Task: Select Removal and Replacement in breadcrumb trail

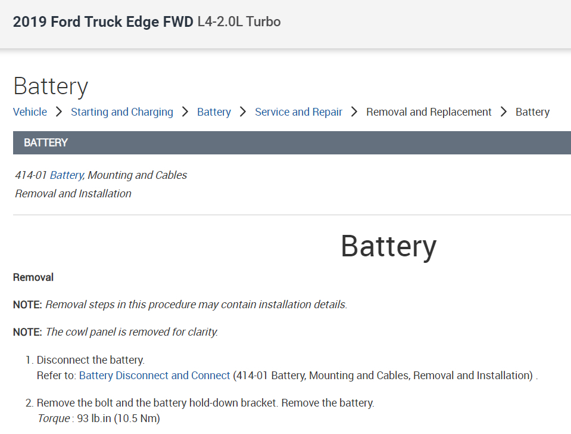Action: (429, 112)
